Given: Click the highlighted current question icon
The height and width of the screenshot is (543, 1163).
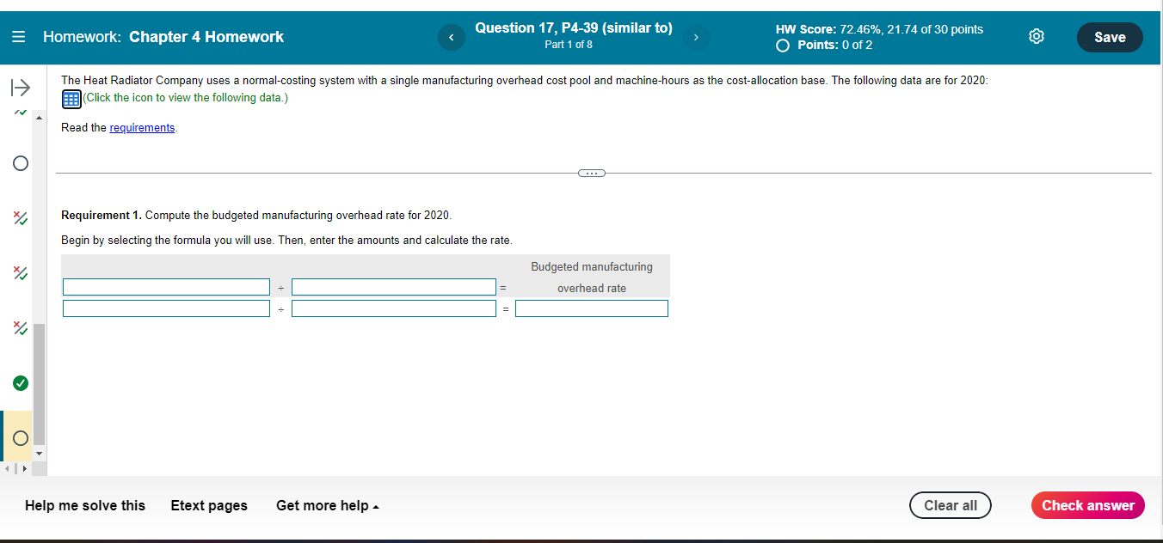Looking at the screenshot, I should [20, 437].
